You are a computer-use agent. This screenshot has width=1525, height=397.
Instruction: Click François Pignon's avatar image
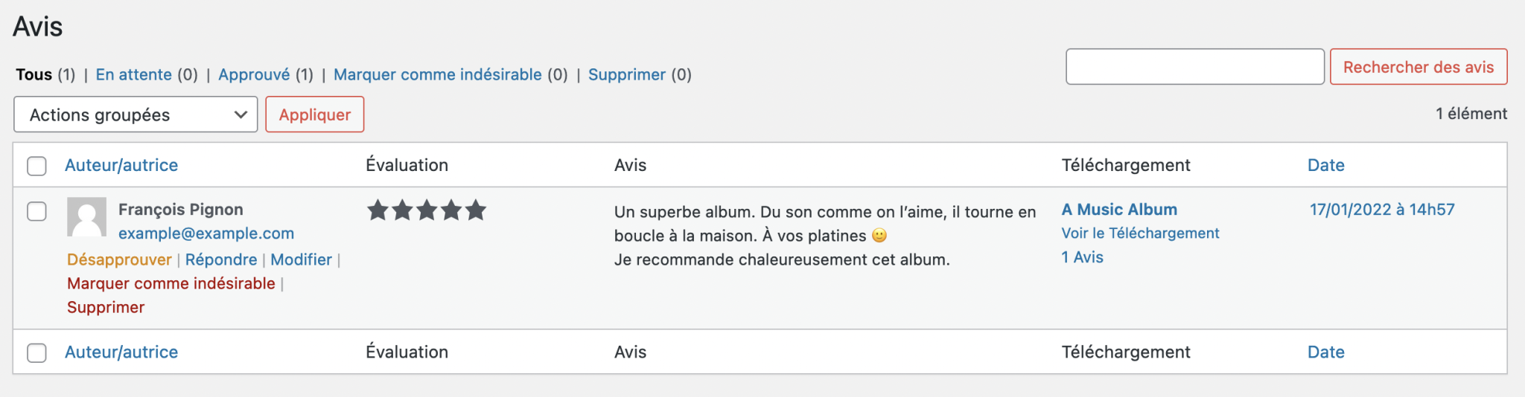[86, 217]
